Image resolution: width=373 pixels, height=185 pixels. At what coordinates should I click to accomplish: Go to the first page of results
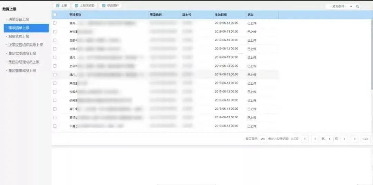coord(305,139)
